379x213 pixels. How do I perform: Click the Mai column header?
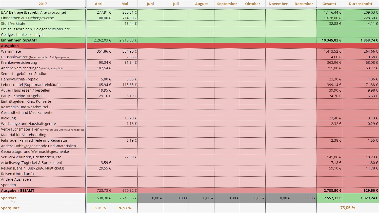(125, 4)
